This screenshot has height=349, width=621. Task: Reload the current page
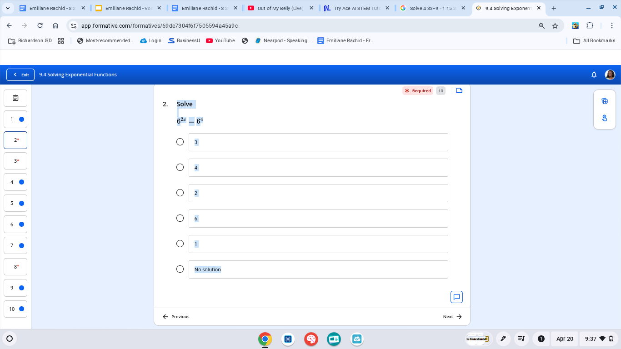point(40,25)
